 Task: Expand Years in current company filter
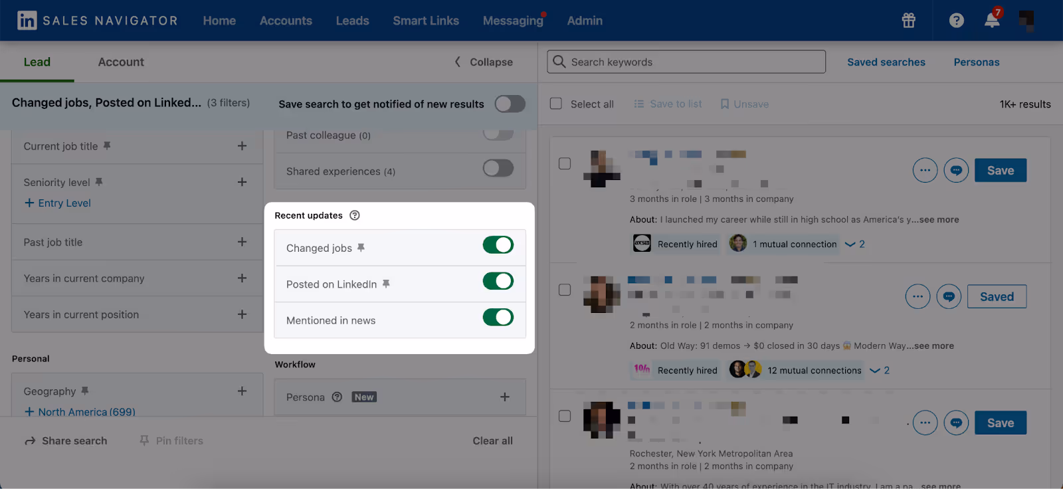pyautogui.click(x=242, y=278)
